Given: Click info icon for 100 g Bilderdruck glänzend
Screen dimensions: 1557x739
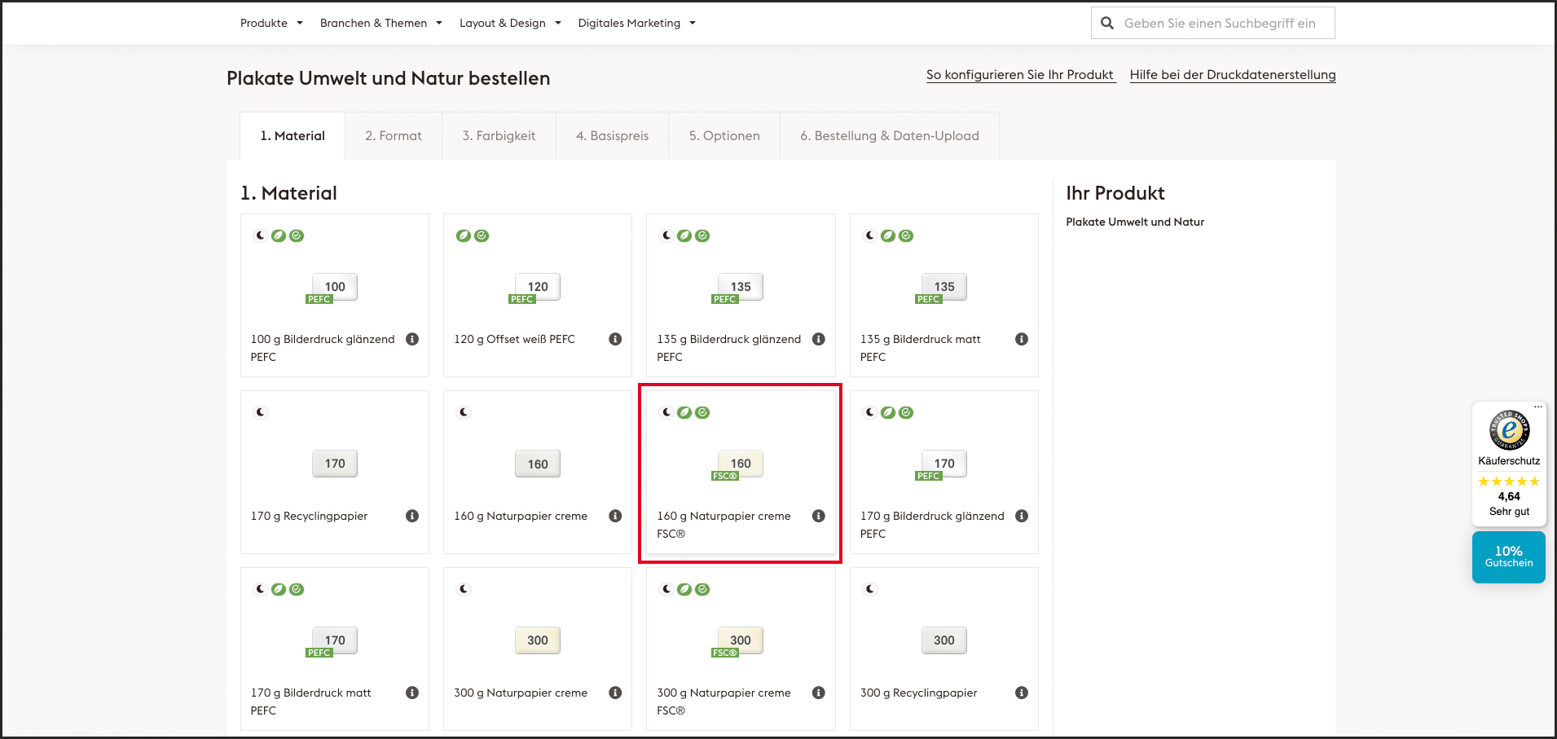Looking at the screenshot, I should [x=412, y=339].
